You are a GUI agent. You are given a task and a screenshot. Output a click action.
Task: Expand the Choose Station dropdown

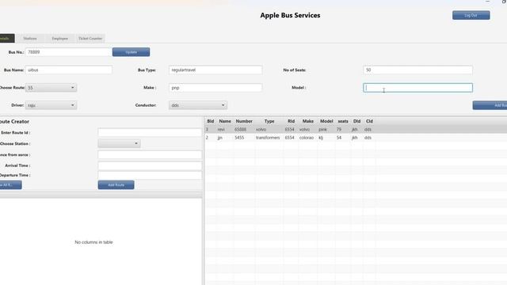click(120, 143)
